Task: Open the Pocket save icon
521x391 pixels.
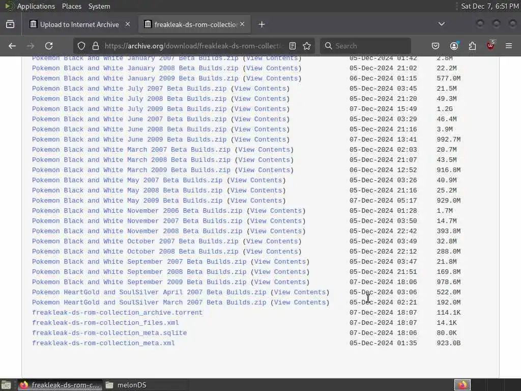Action: coord(436,46)
